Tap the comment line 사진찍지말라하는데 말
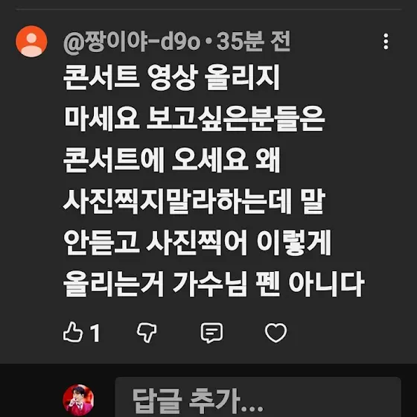This screenshot has width=417, height=417. (x=194, y=201)
